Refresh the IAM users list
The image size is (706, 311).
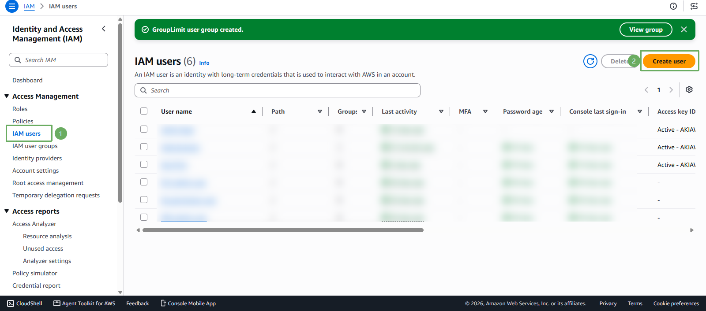tap(590, 61)
